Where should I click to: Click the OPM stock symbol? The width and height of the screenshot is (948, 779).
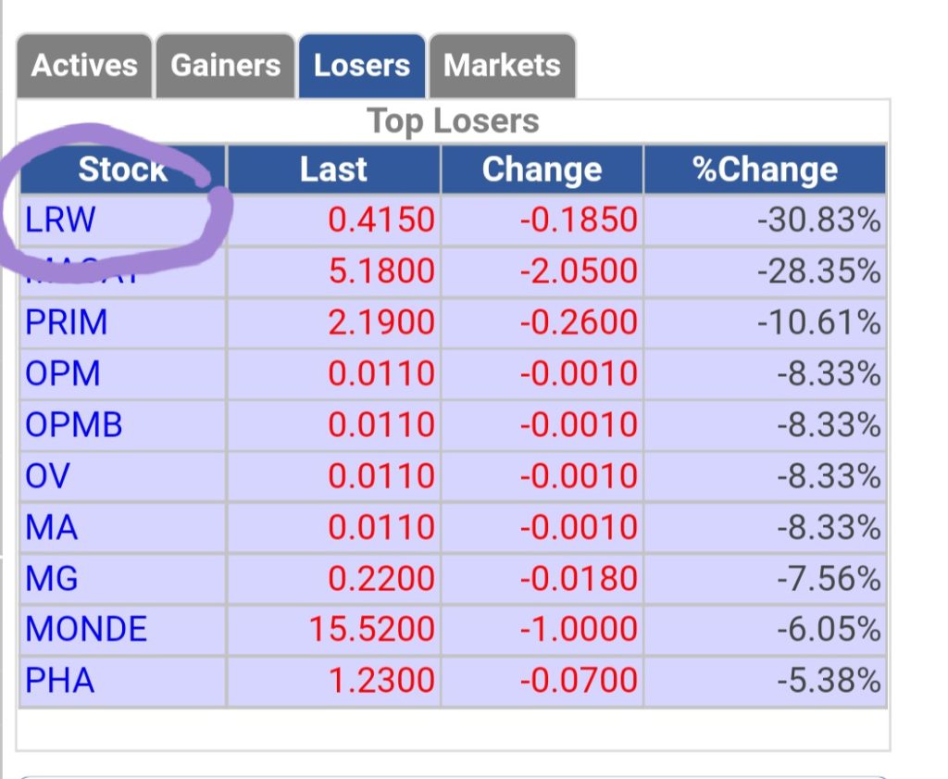pos(62,373)
